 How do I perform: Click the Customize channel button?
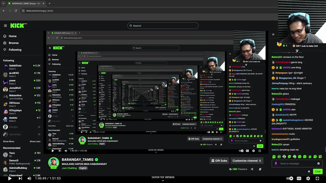247,161
